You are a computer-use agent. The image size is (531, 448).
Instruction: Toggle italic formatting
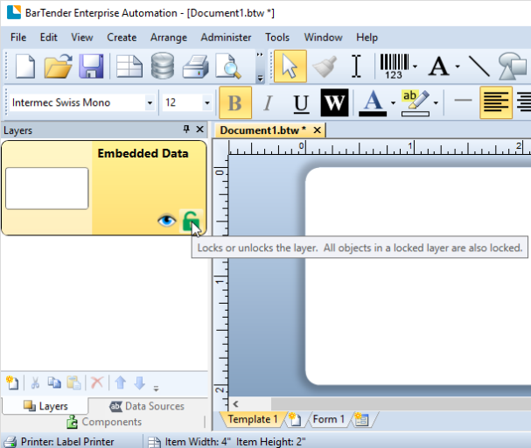[268, 103]
